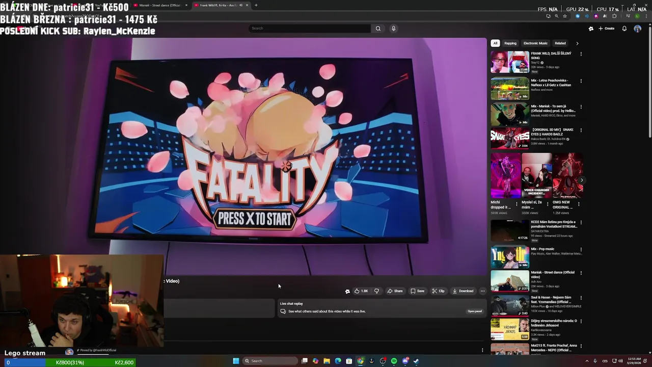Launch Microsoft Edge from taskbar

[x=338, y=361]
